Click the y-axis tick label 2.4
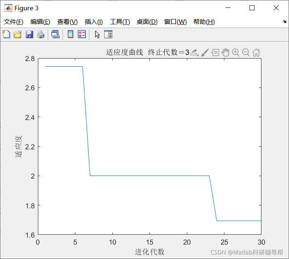 coord(30,118)
